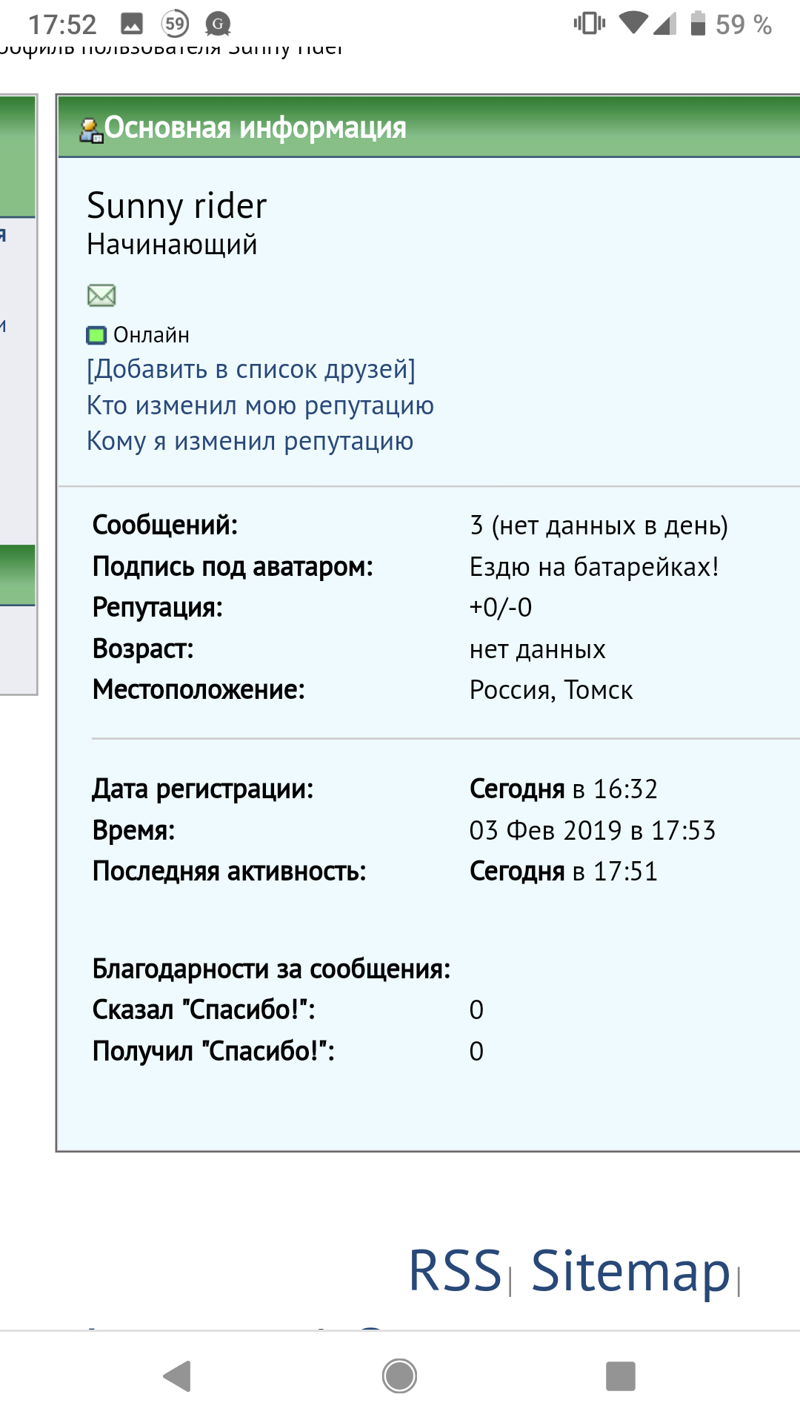The image size is (800, 1423).
Task: Click the user icon beside Основная информация
Action: 91,130
